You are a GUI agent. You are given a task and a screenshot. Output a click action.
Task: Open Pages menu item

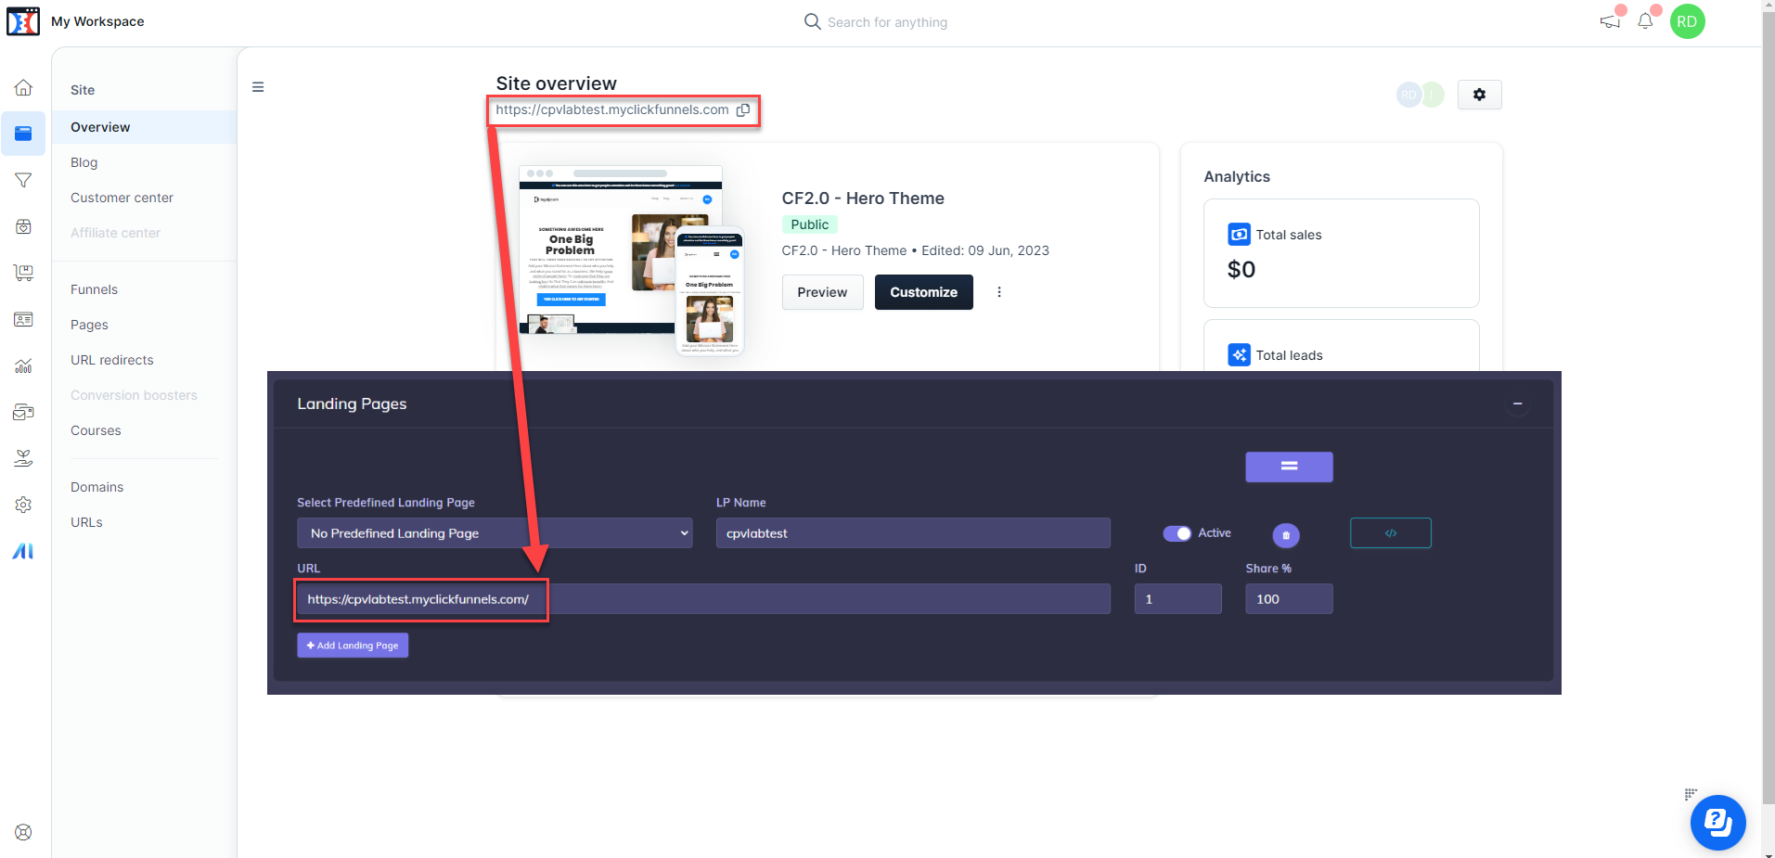[89, 325]
